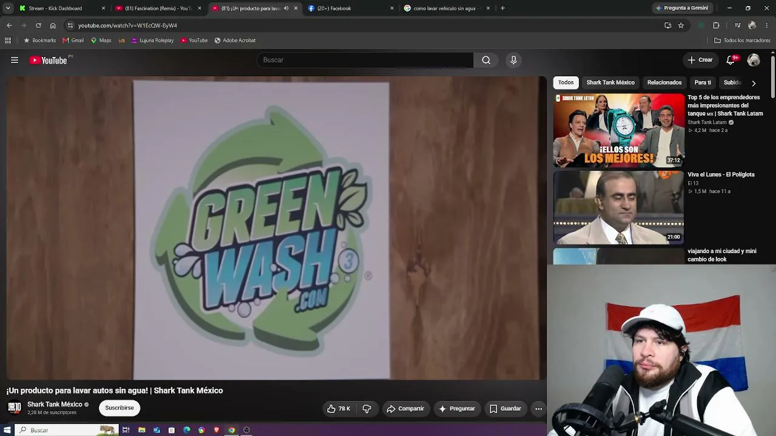Screen dimensions: 776x436
Task: Open more actions menu under the video
Action: coord(538,409)
